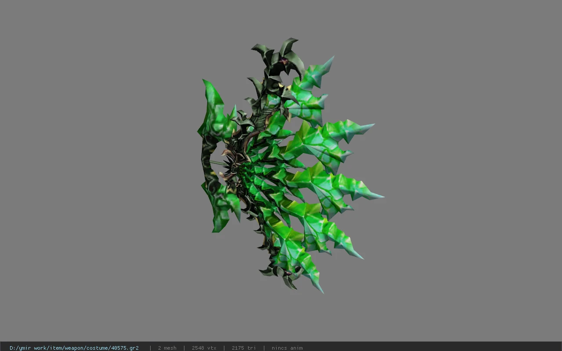Click the '2175 tri' status entry
562x351 pixels.
[244, 348]
